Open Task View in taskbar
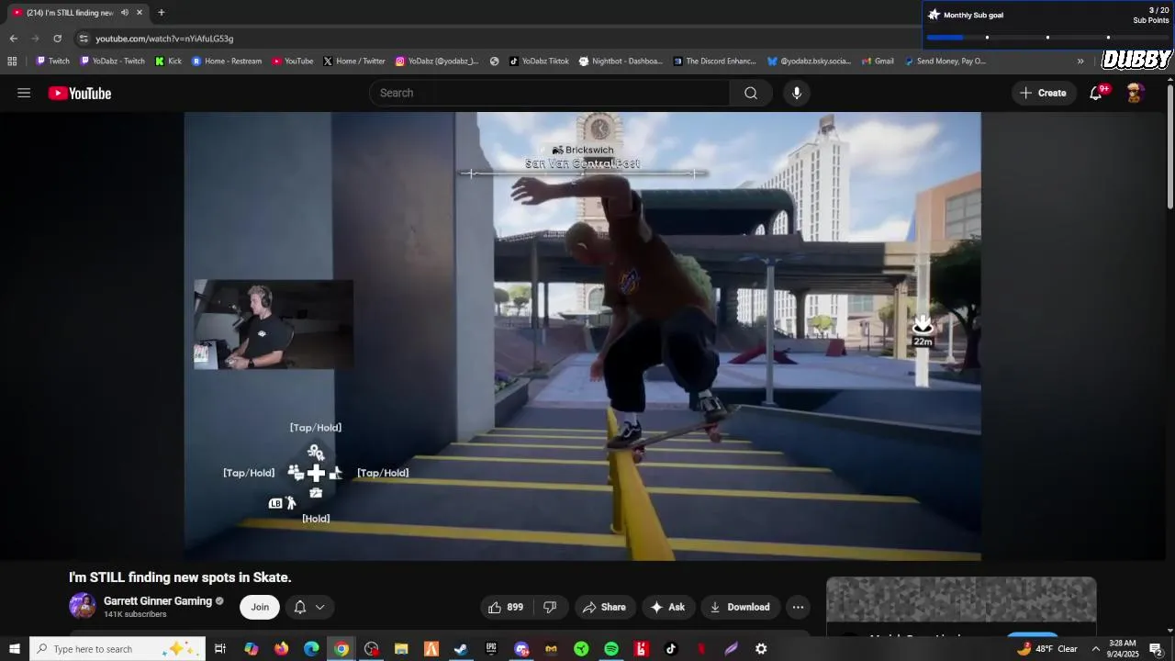The width and height of the screenshot is (1175, 661). (220, 649)
